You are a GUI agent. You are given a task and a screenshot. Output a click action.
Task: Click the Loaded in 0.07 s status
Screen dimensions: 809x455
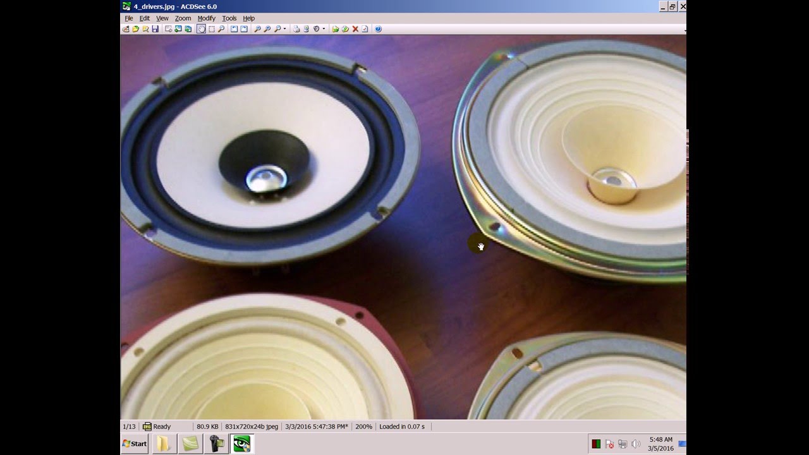(x=402, y=427)
